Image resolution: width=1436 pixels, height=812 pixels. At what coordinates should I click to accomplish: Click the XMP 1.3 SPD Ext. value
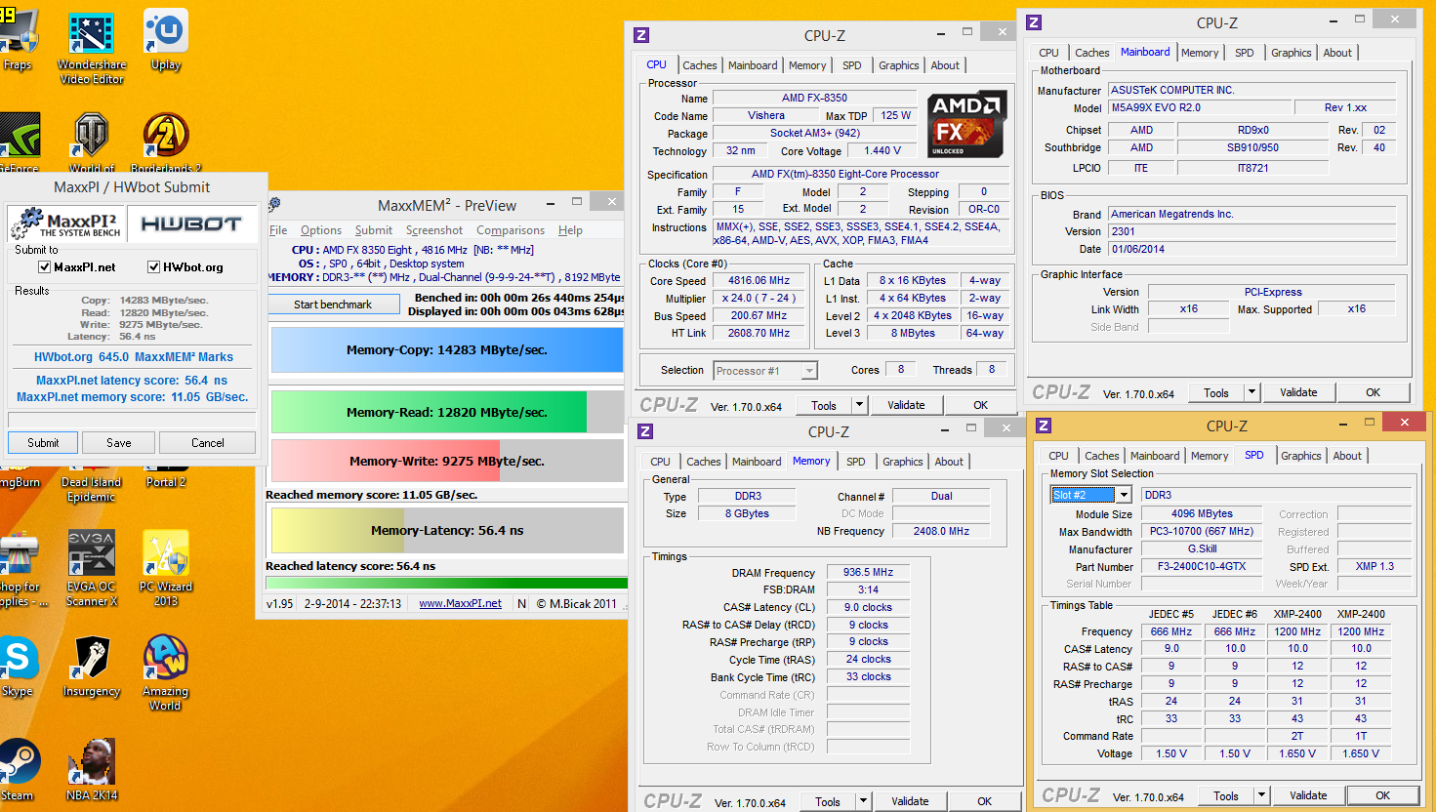tap(1374, 566)
